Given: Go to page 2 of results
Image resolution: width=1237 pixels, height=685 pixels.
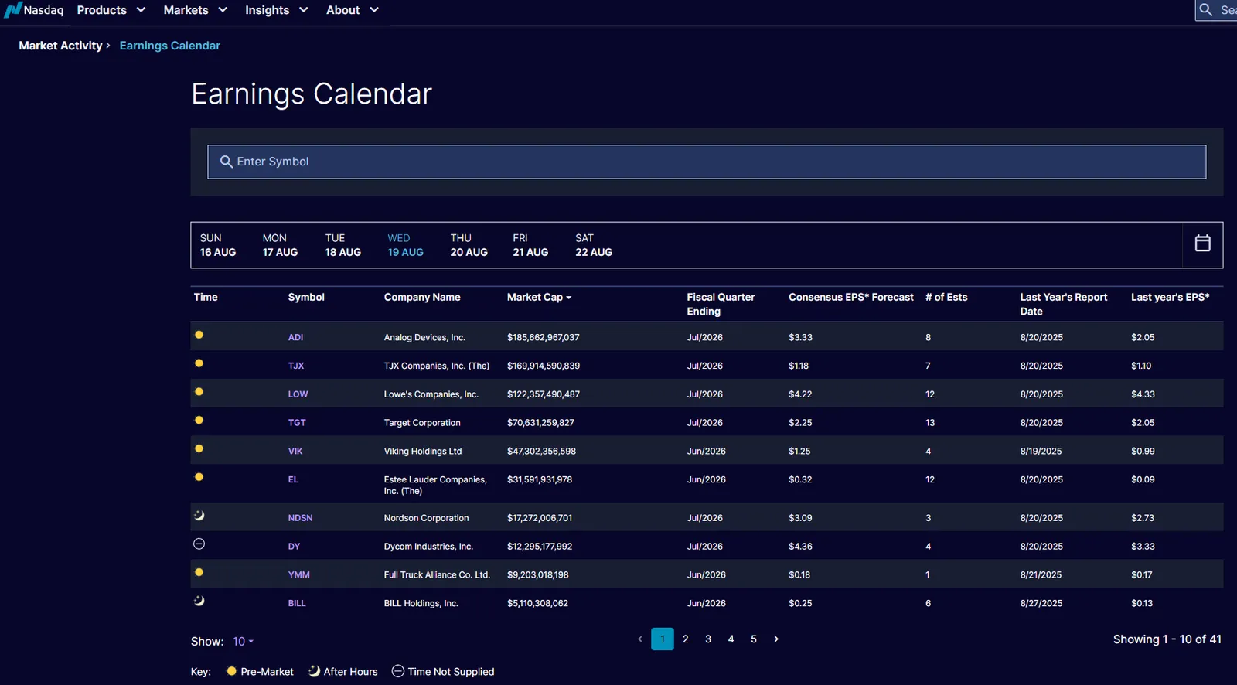Looking at the screenshot, I should 686,639.
